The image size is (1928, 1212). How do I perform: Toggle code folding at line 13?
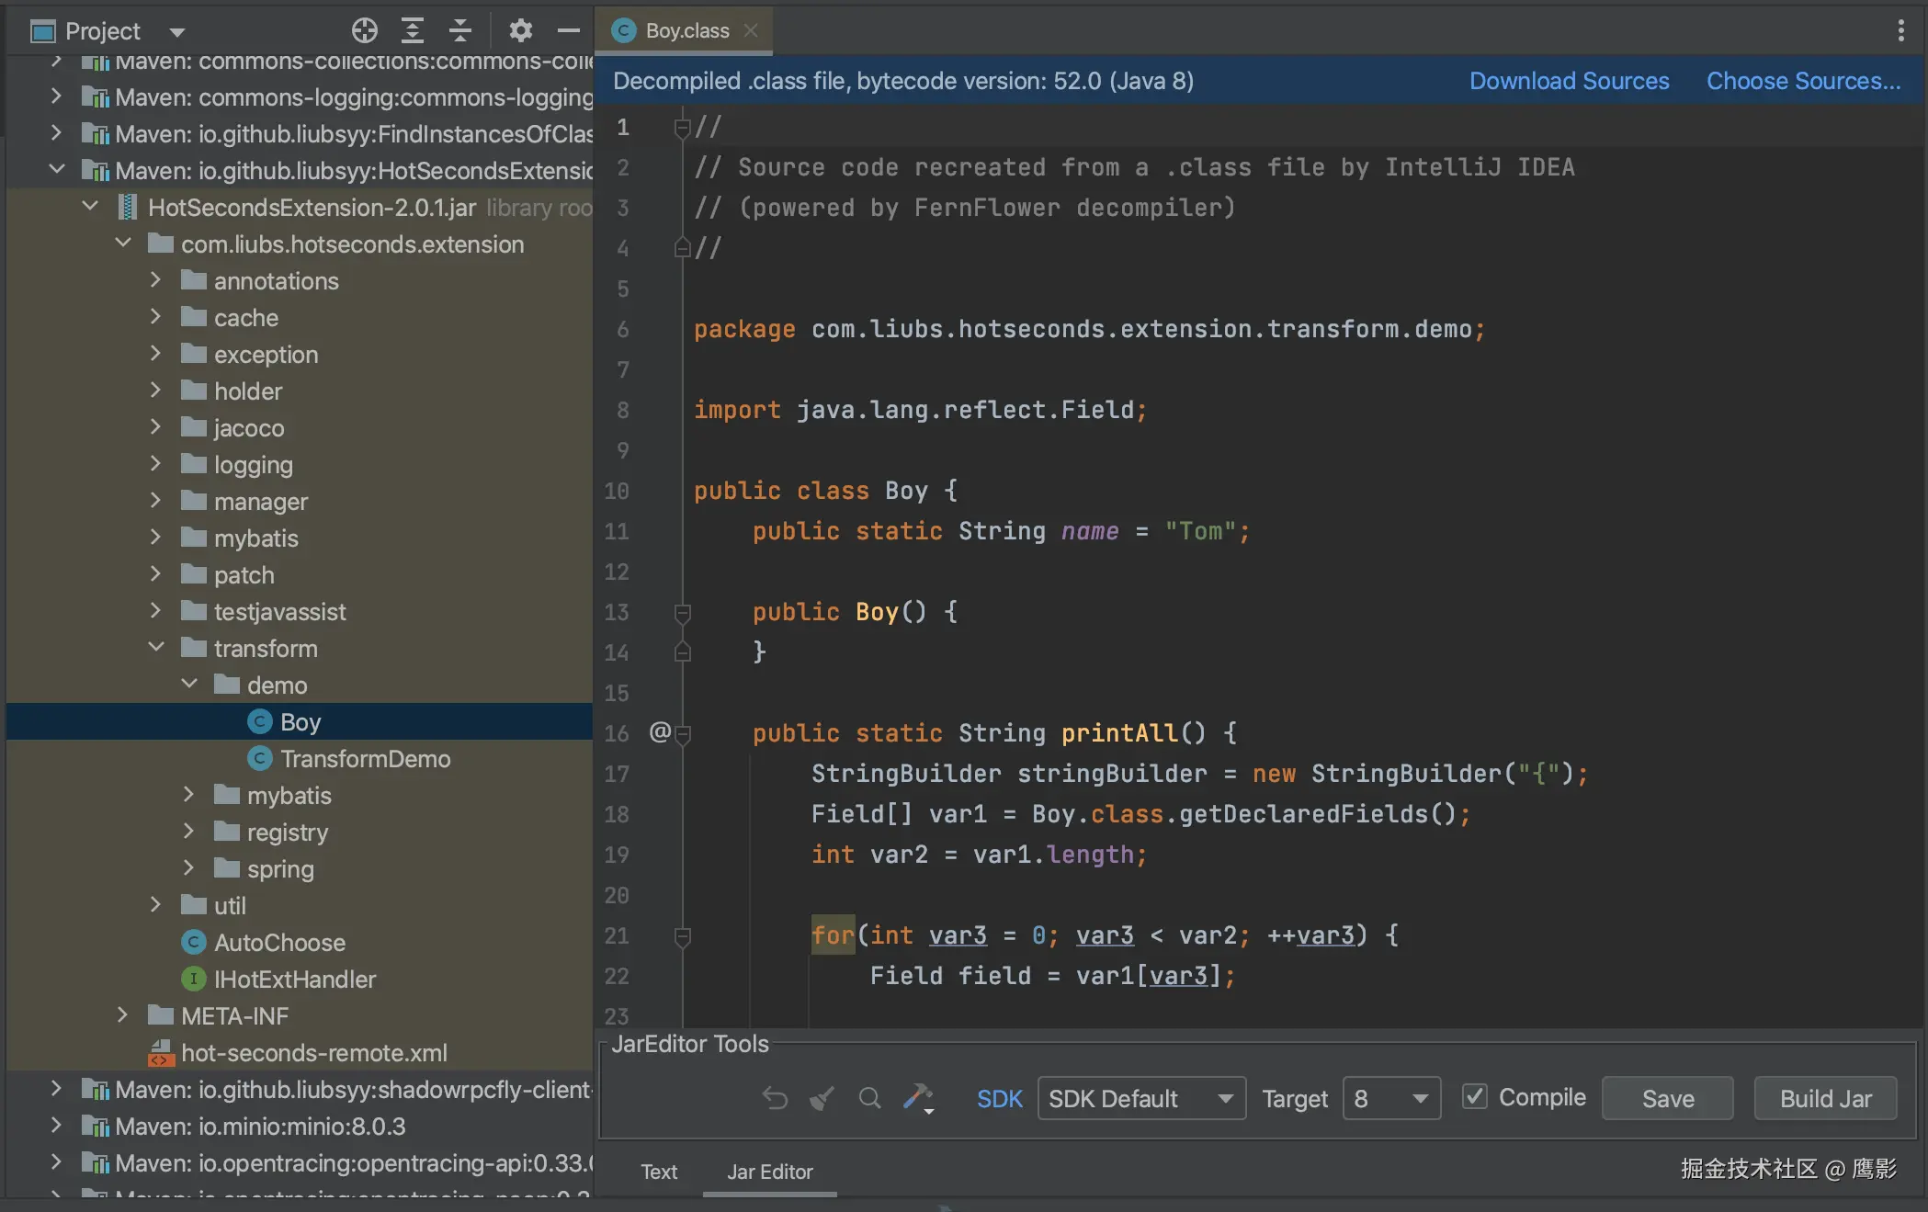point(682,612)
